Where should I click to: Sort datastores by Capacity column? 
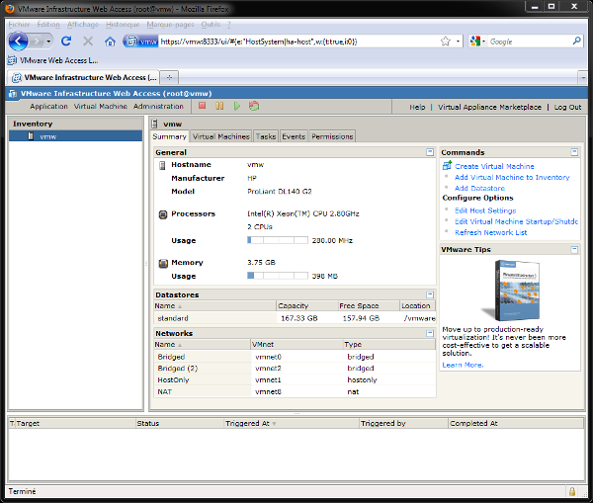306,305
